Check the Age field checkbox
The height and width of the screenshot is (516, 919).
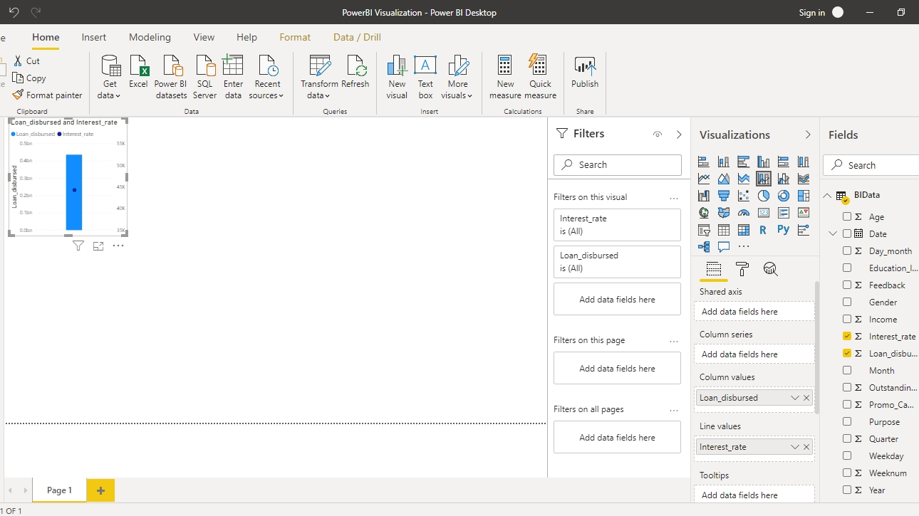click(x=847, y=217)
